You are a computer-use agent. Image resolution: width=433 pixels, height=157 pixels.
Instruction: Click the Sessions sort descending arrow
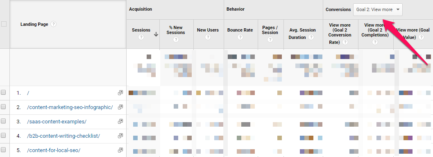tap(156, 34)
